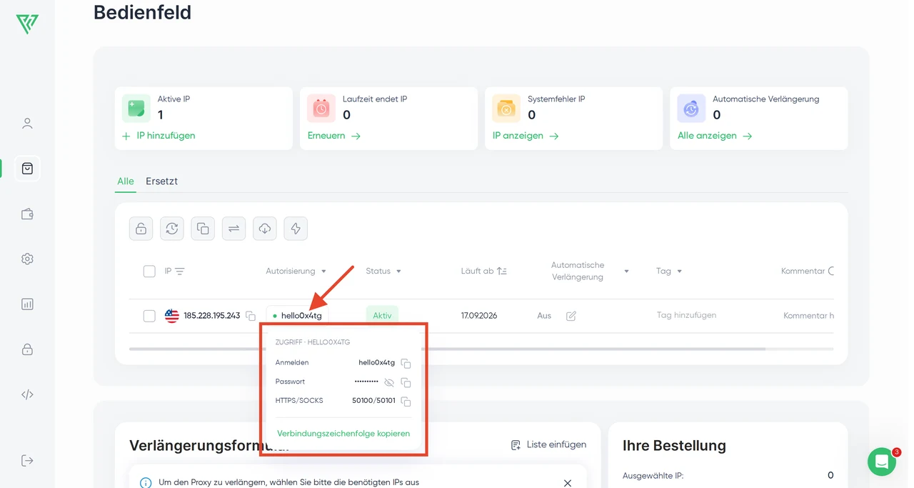Click the copy toolbar icon
The width and height of the screenshot is (914, 488).
(203, 229)
